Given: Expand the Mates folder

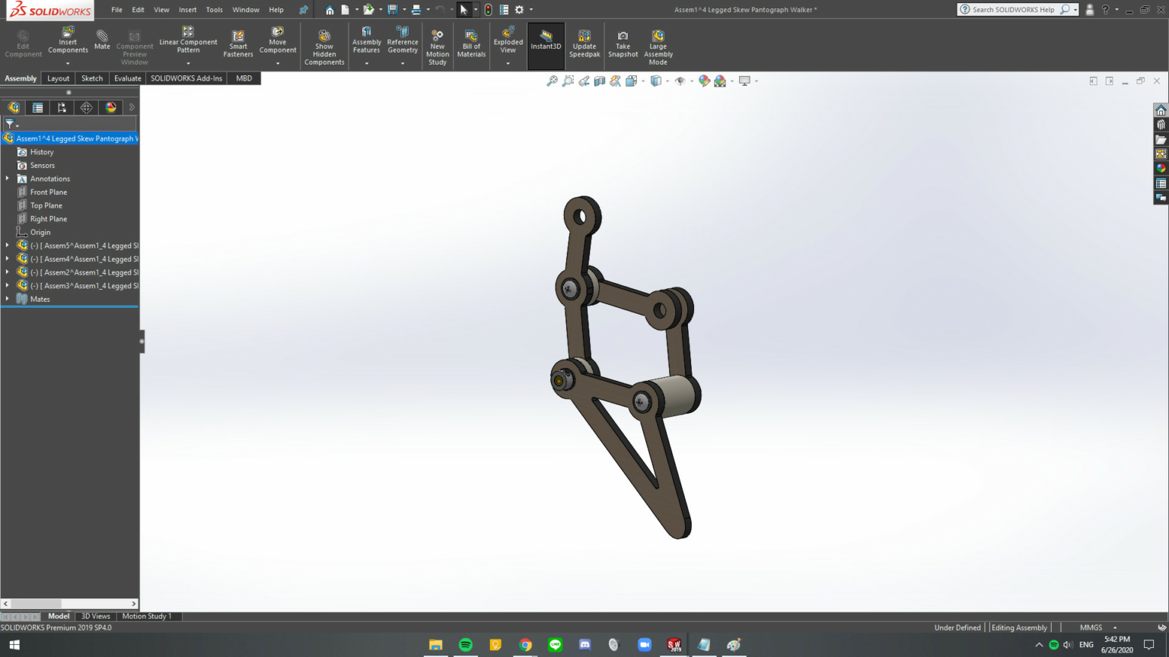Looking at the screenshot, I should [8, 299].
